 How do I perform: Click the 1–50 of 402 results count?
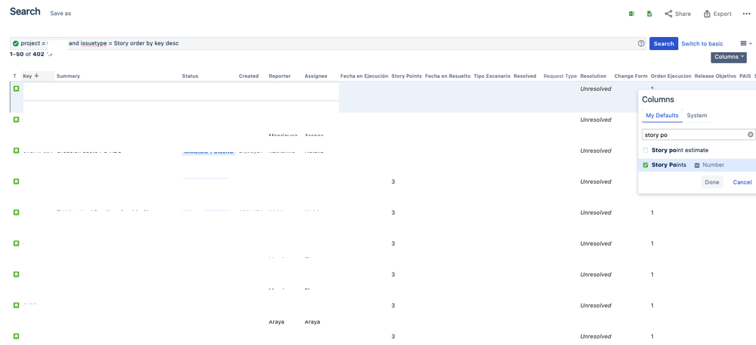(x=27, y=54)
